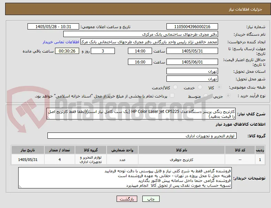Select the جزیی purchase type radio
This screenshot has width=271, height=208.
click(x=228, y=96)
